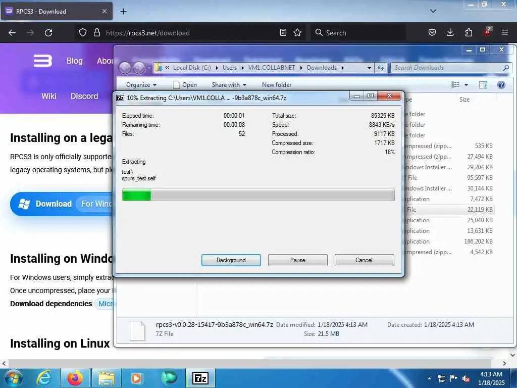Image resolution: width=517 pixels, height=388 pixels.
Task: Cancel the 7-Zip extraction
Action: pos(364,260)
